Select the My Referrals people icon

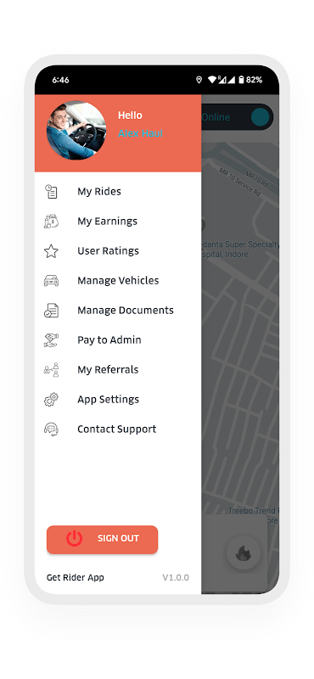tap(51, 370)
